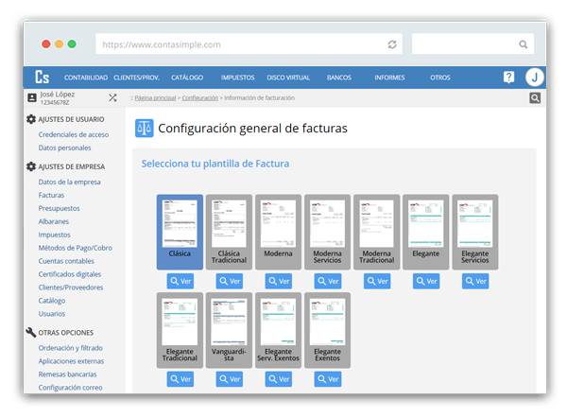Open the user avatar J menu
This screenshot has width=567, height=418.
[x=534, y=78]
